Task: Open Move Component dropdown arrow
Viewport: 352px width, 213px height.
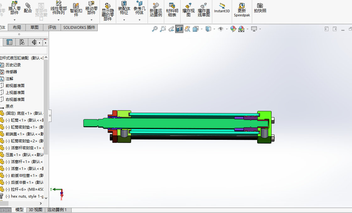Action: (x=91, y=20)
